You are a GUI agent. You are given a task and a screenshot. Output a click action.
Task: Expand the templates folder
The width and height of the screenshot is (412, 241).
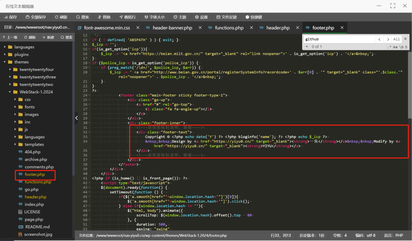(x=15, y=144)
